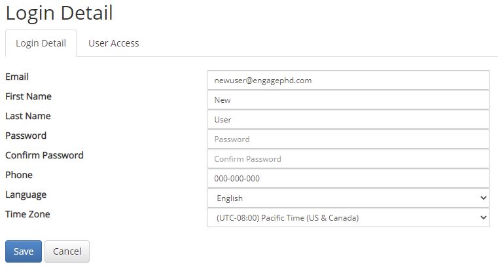Click the Language label text
The image size is (498, 275).
coord(26,194)
